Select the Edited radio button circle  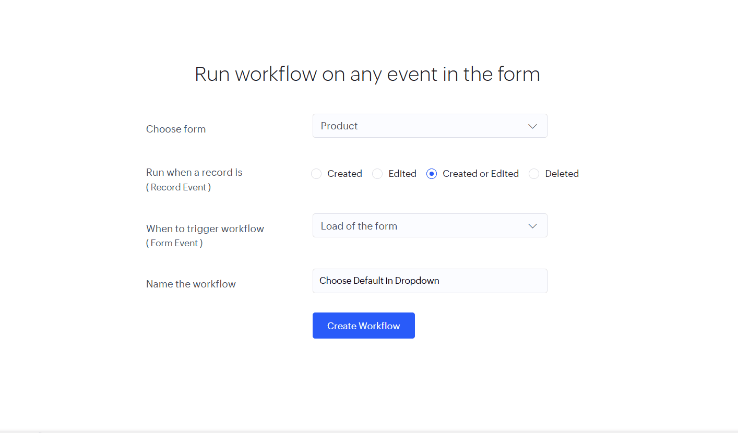coord(377,174)
